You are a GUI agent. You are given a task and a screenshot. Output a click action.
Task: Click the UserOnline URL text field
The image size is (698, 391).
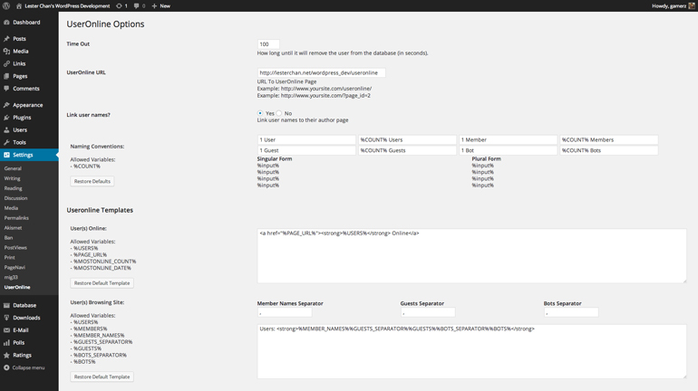[x=321, y=72]
